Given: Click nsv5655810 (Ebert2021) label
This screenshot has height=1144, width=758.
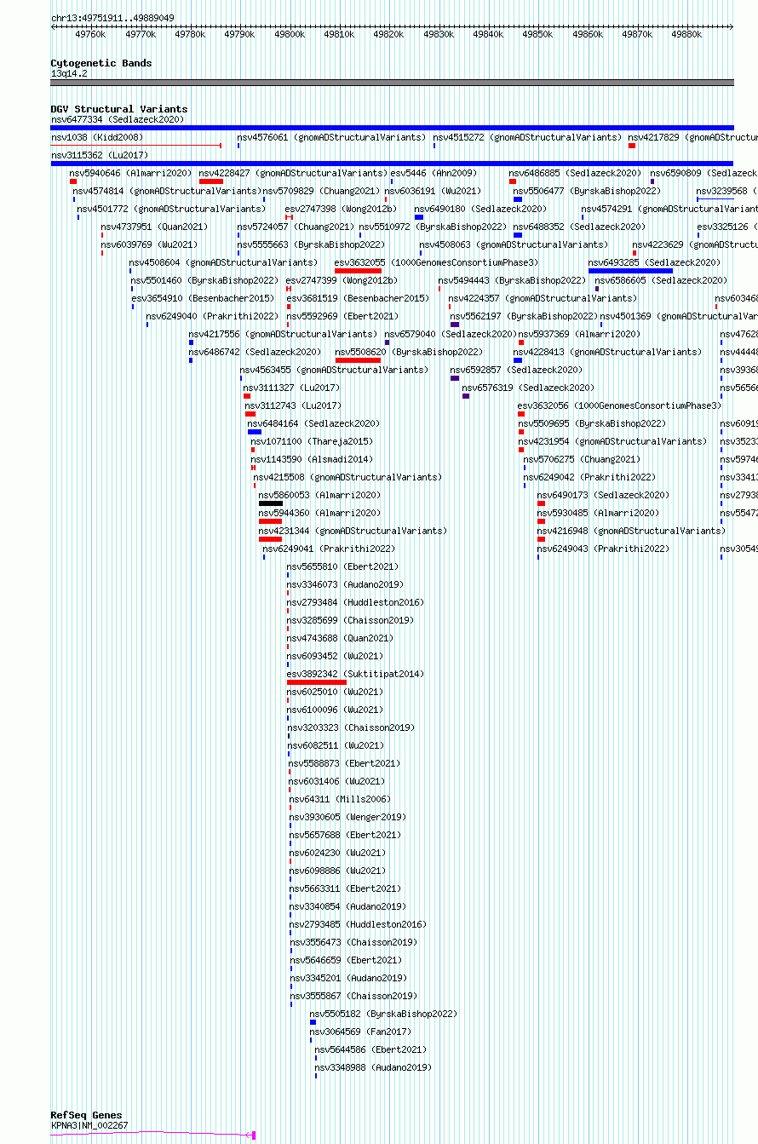Looking at the screenshot, I should (x=342, y=566).
